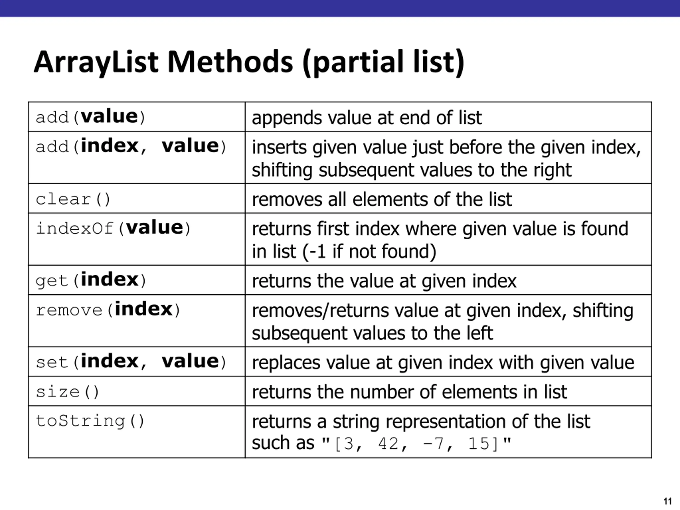The width and height of the screenshot is (680, 510).
Task: Click the slide title 'ArrayList Methods (partial list)'
Action: pyautogui.click(x=249, y=62)
